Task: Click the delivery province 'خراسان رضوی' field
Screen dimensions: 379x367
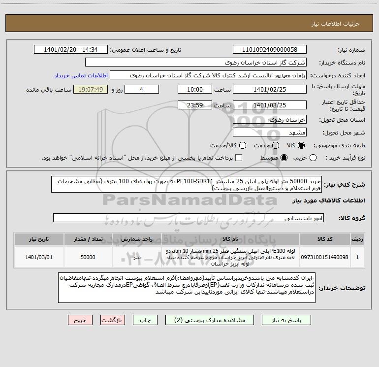Action: point(270,119)
